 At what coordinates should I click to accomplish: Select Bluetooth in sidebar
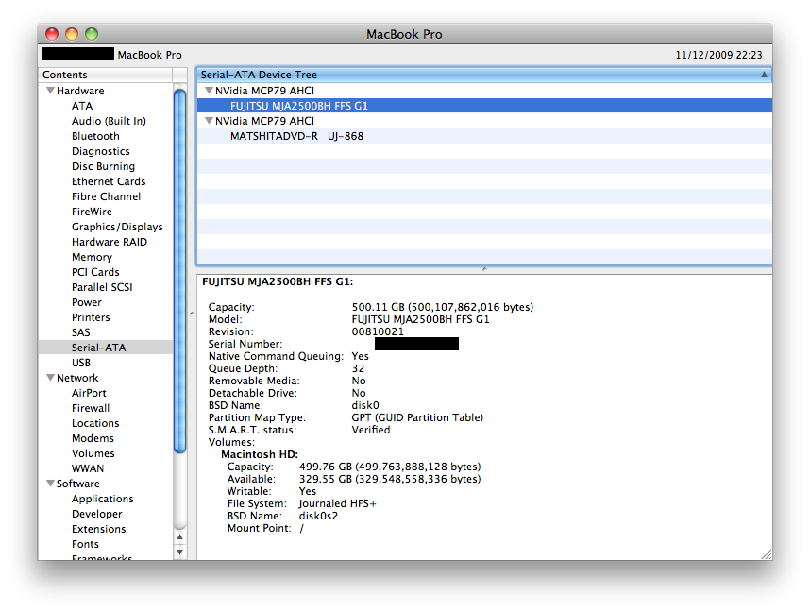click(x=95, y=136)
